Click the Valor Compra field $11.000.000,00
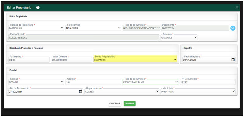This screenshot has width=246, height=117. [71, 60]
